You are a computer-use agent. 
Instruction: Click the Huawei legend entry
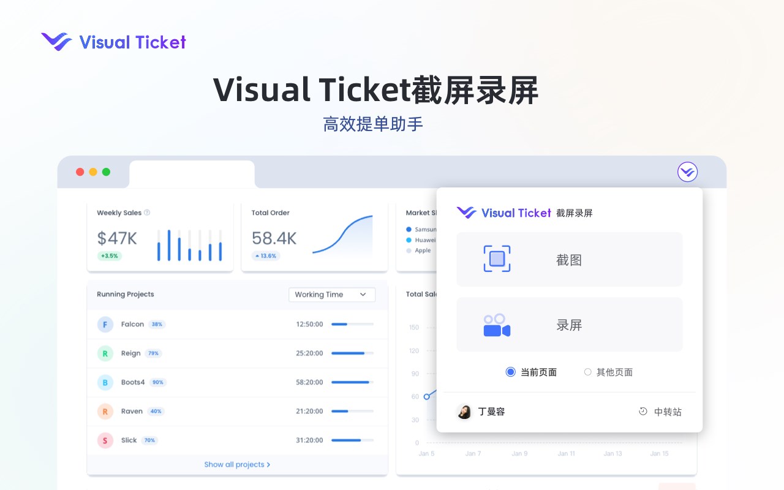[421, 240]
